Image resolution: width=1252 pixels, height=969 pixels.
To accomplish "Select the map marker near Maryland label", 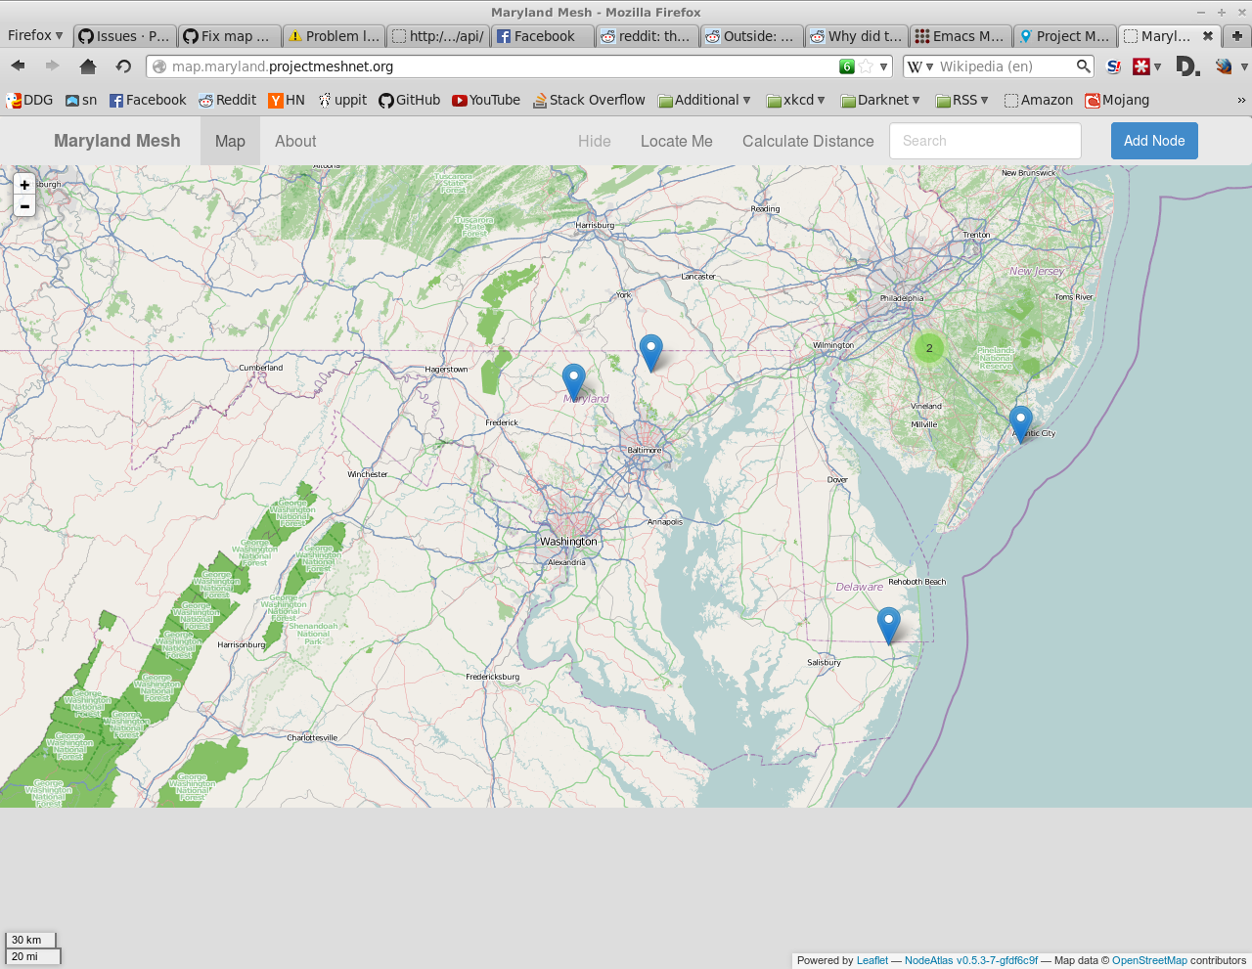I will point(574,381).
